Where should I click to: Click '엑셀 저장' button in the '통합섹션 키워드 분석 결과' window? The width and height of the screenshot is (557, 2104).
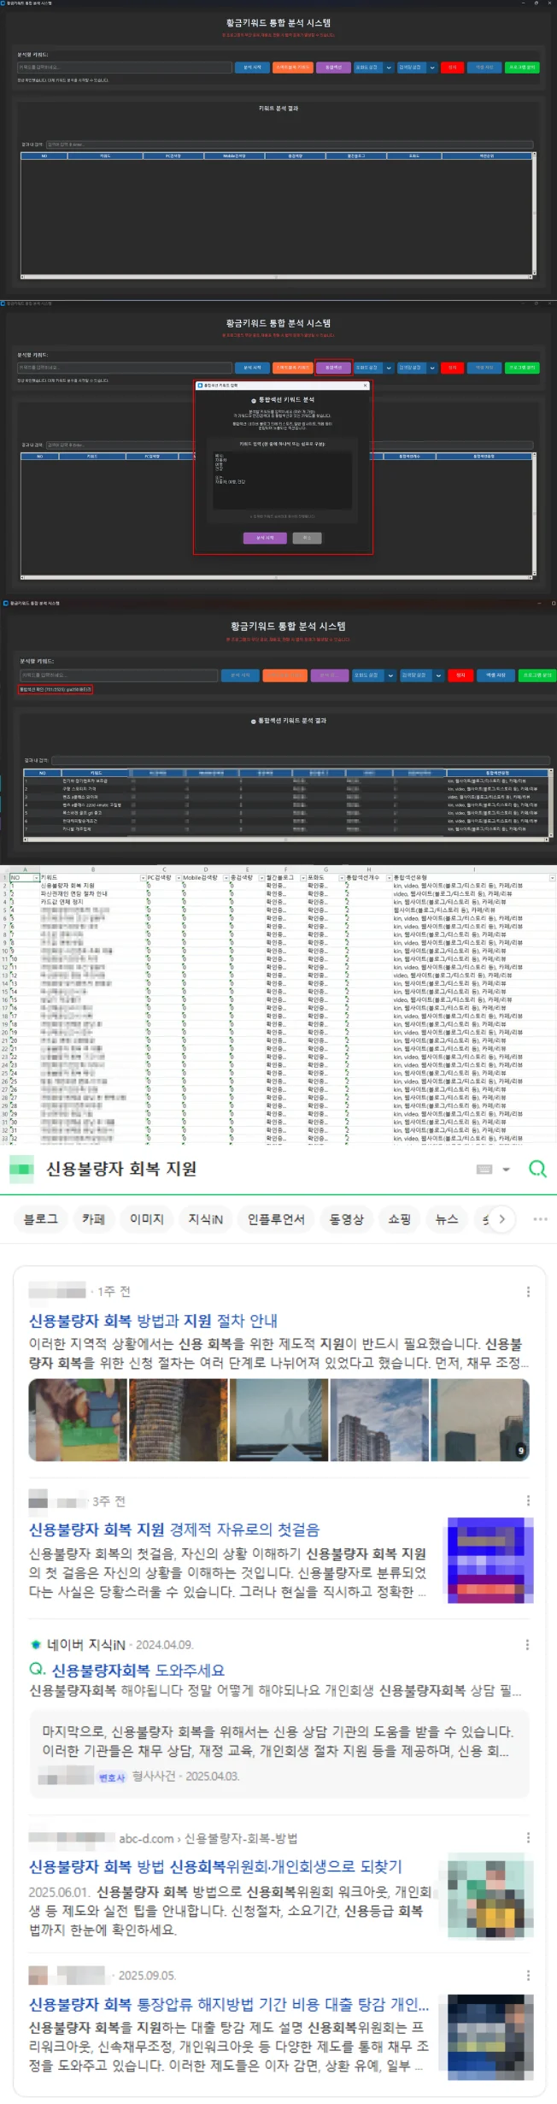click(x=495, y=675)
